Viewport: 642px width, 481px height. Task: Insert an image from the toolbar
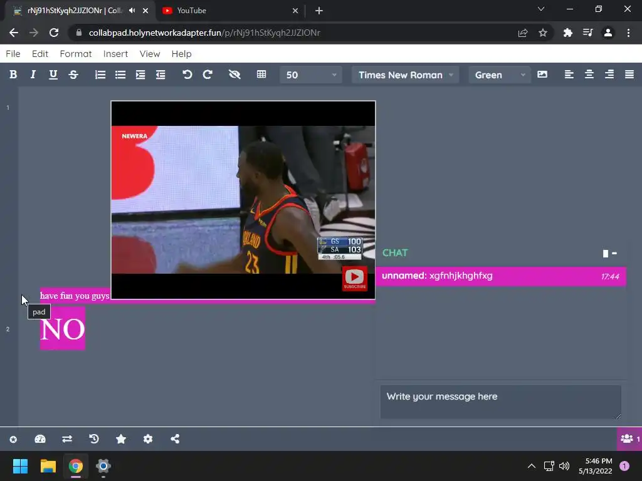(542, 75)
